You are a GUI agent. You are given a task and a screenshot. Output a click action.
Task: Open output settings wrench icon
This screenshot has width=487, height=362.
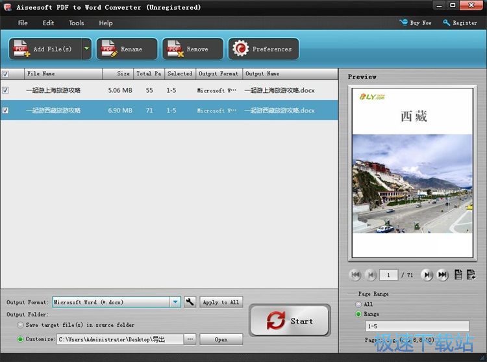click(x=190, y=302)
